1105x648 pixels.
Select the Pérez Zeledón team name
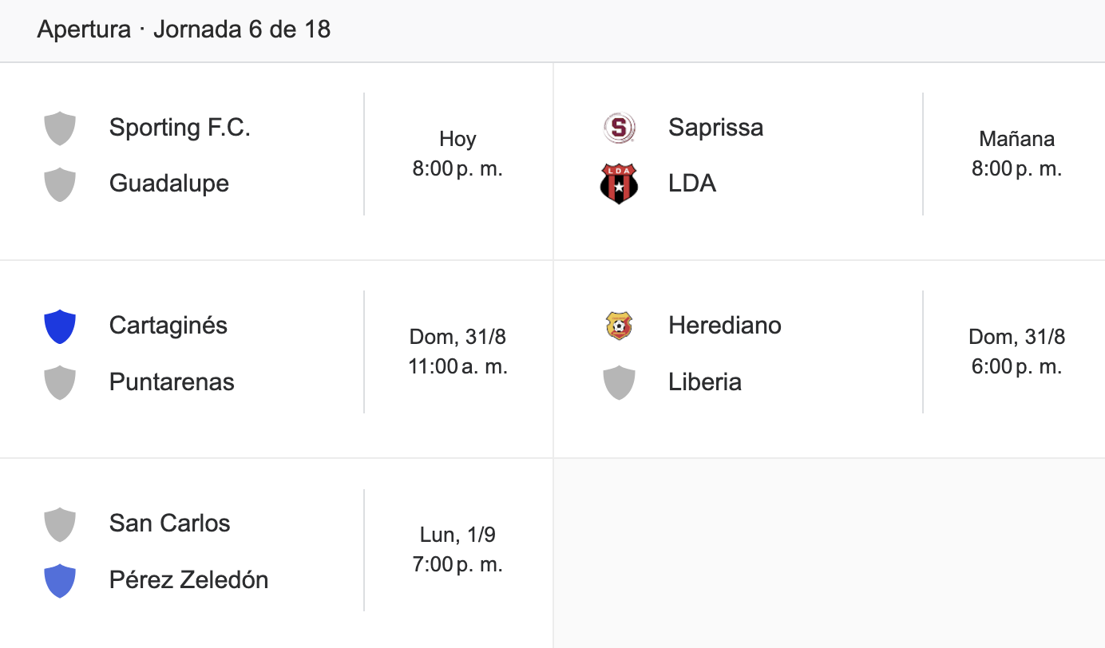pos(188,579)
